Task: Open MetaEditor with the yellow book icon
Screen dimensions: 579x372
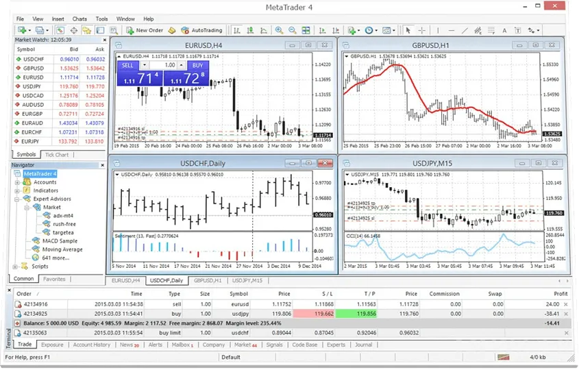Action: 172,30
